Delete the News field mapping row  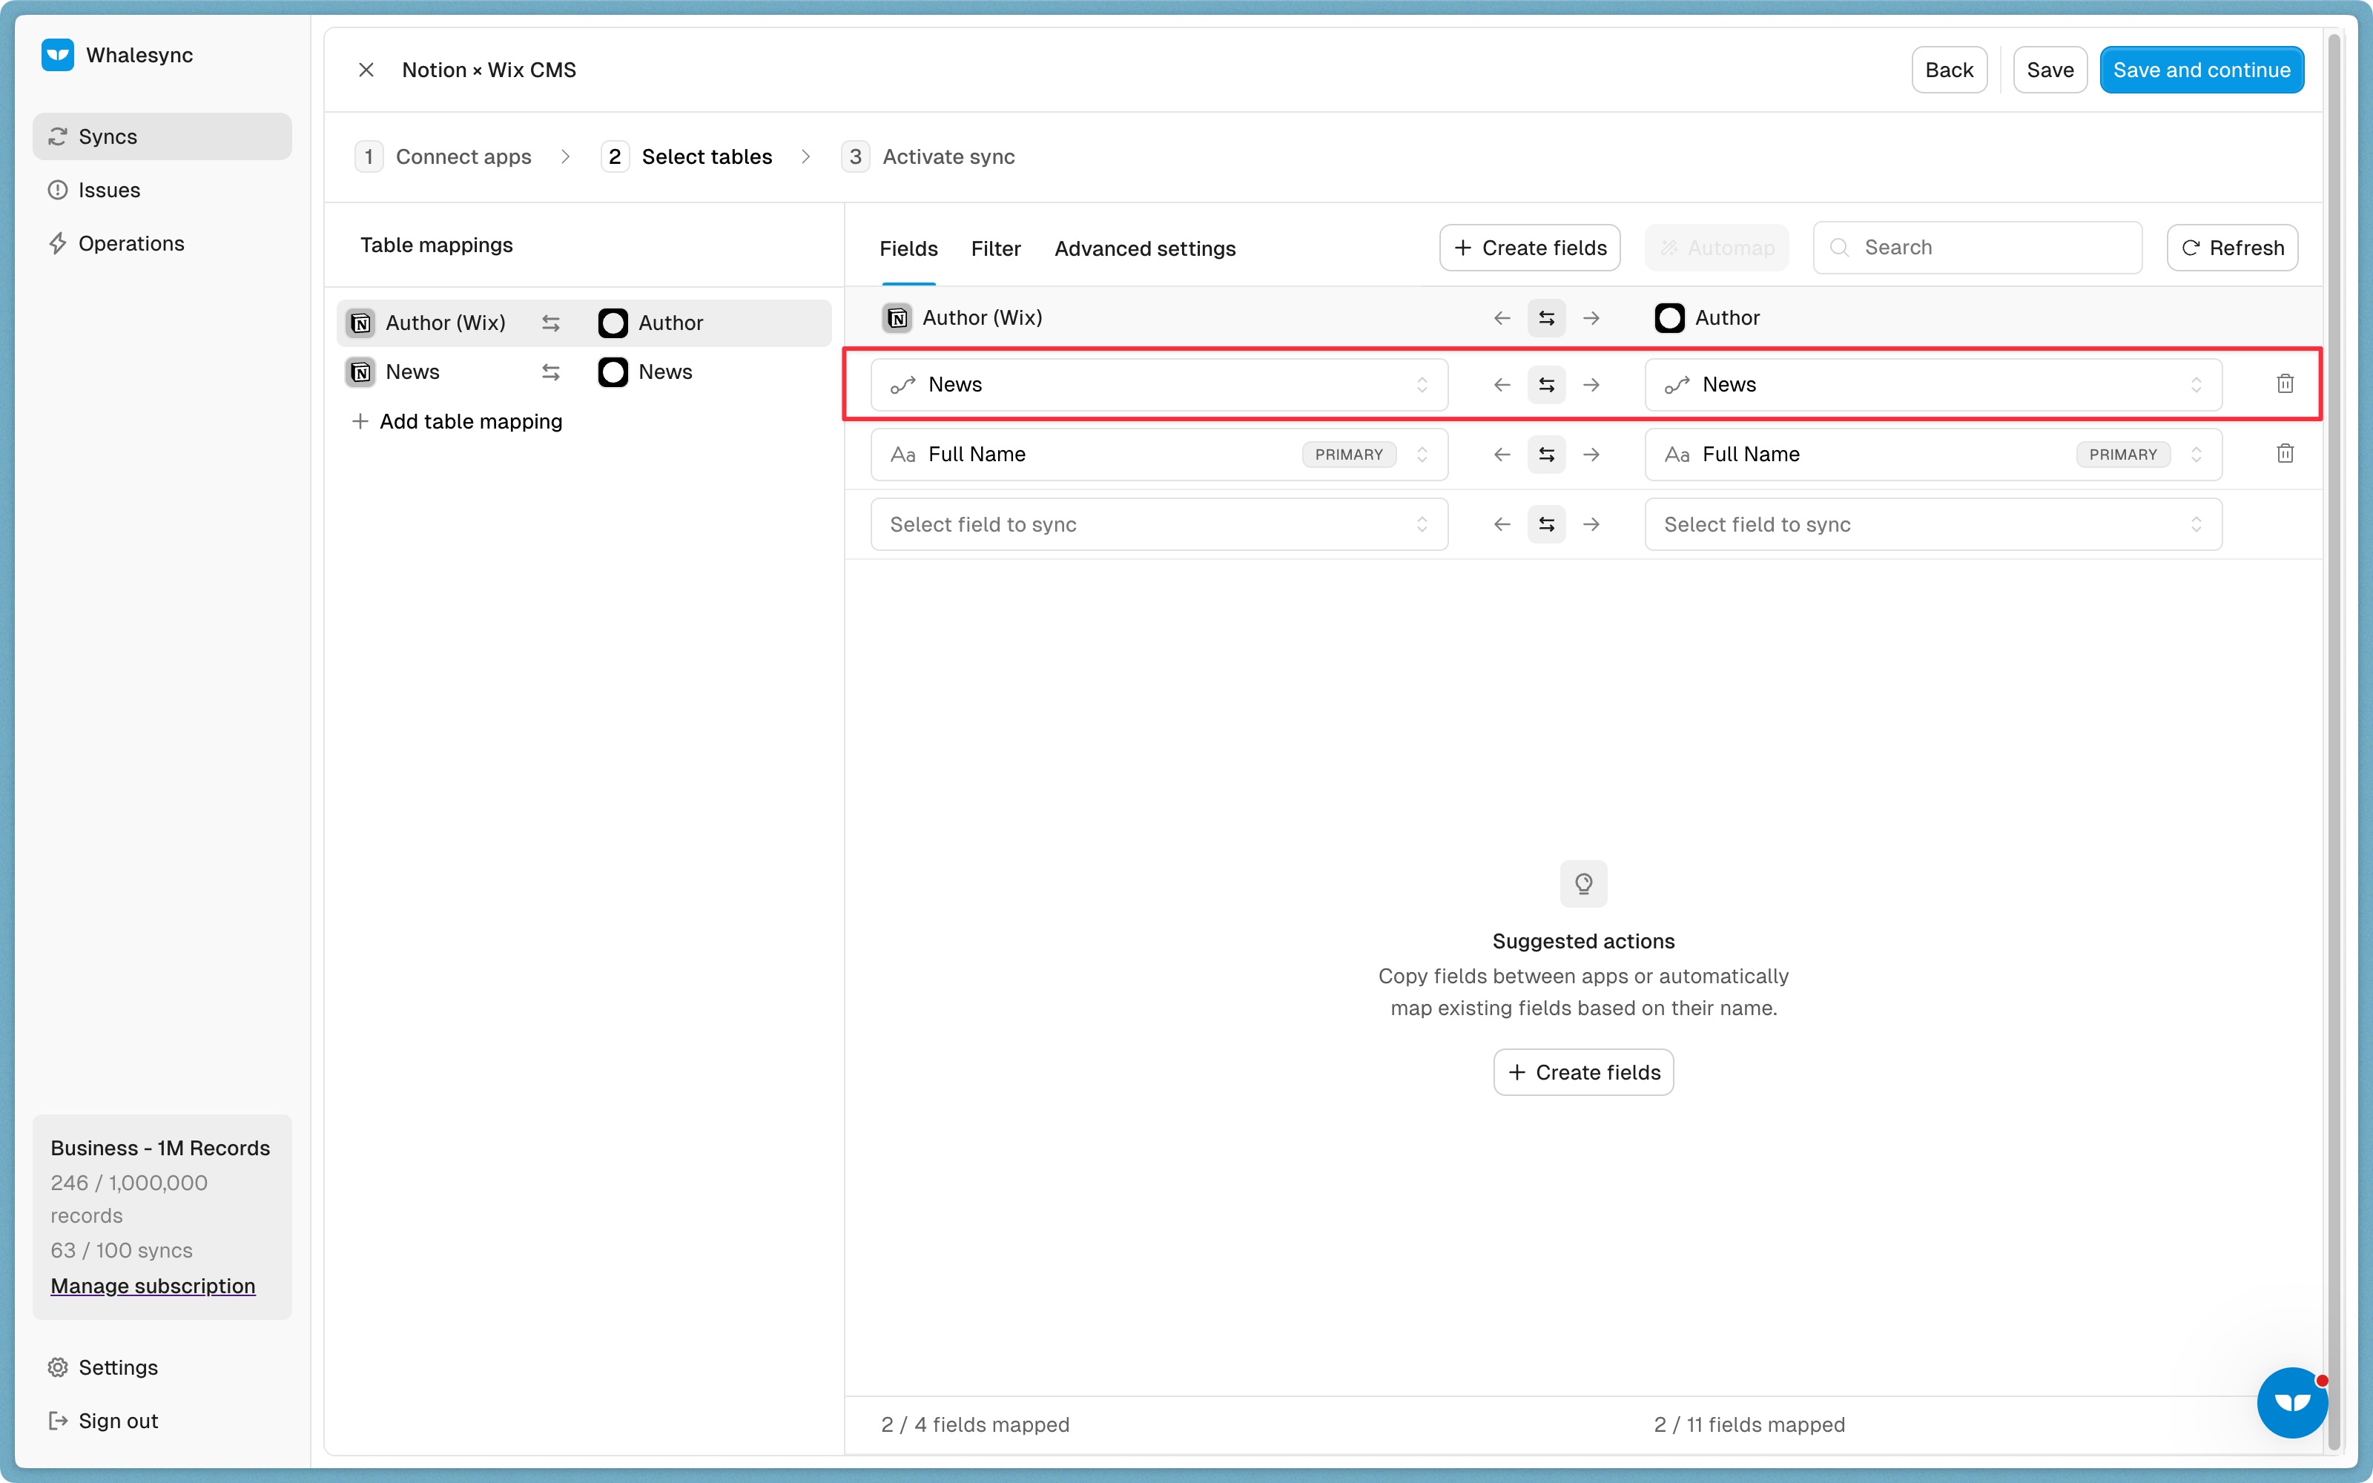pyautogui.click(x=2285, y=385)
